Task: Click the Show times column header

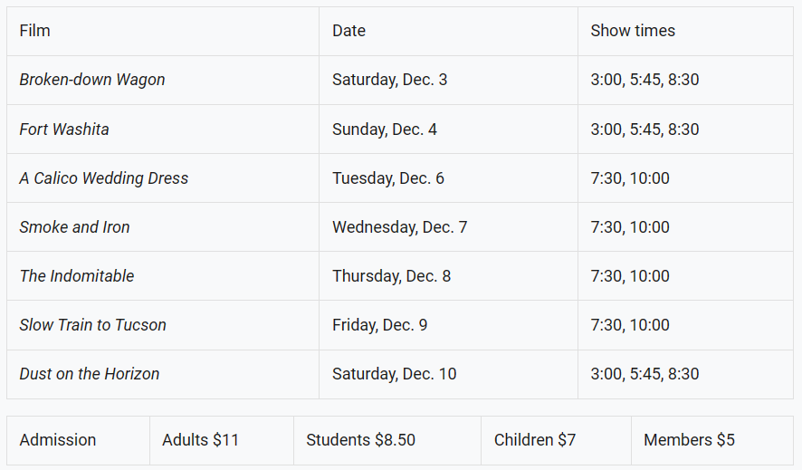Action: [633, 31]
